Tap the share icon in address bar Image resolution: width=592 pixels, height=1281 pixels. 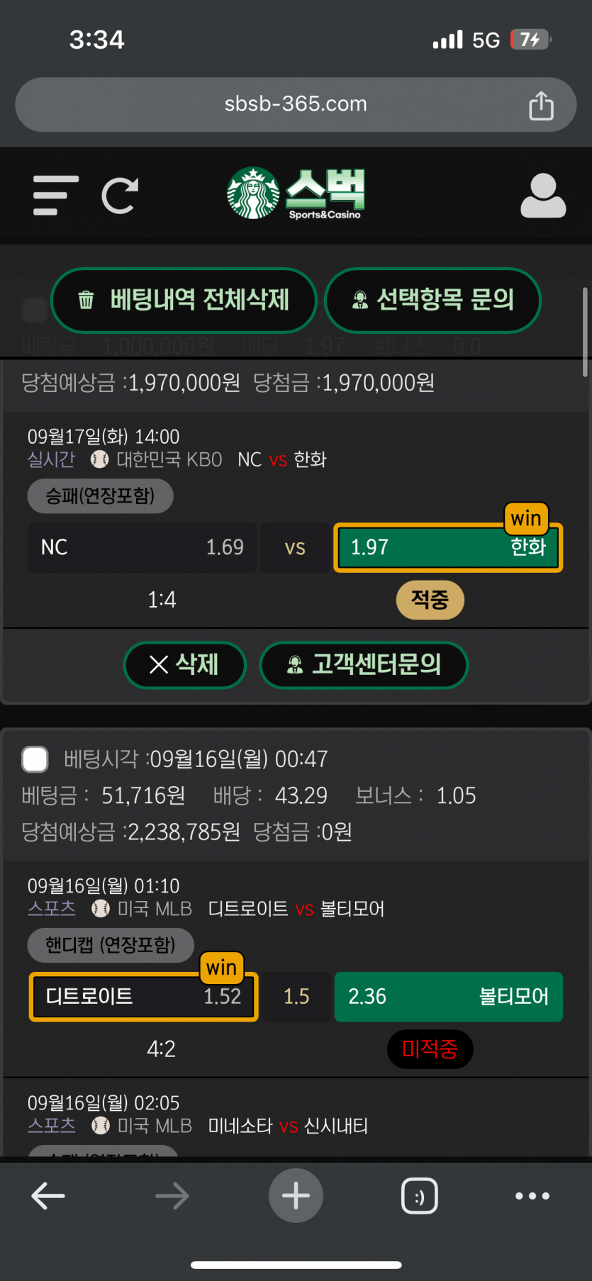[541, 105]
